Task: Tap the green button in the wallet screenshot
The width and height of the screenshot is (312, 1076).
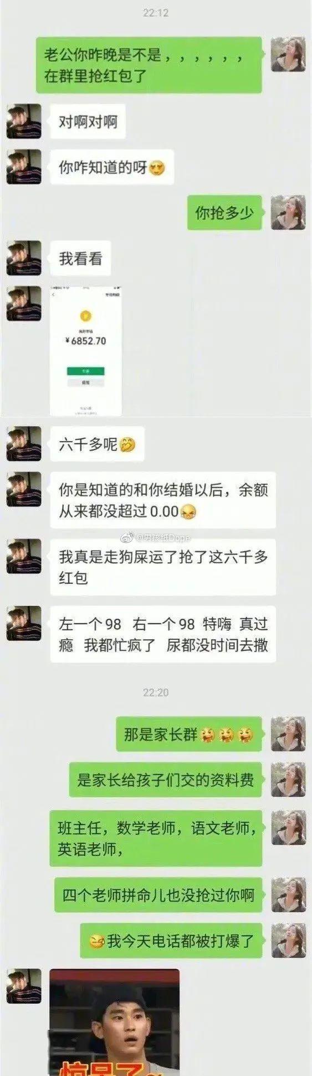Action: (85, 371)
